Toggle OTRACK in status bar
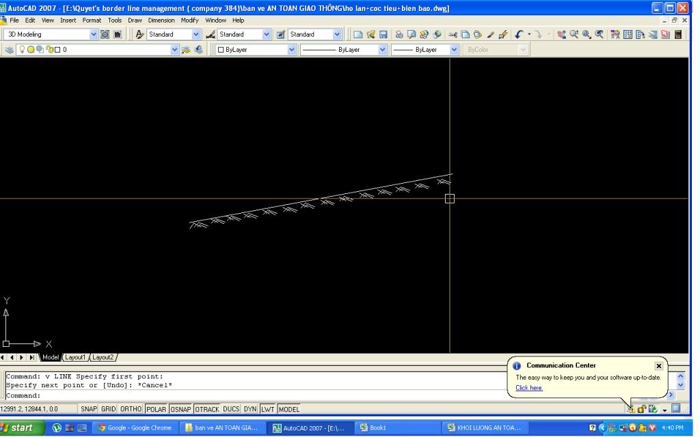Viewport: 700px width, 437px height. click(x=207, y=409)
